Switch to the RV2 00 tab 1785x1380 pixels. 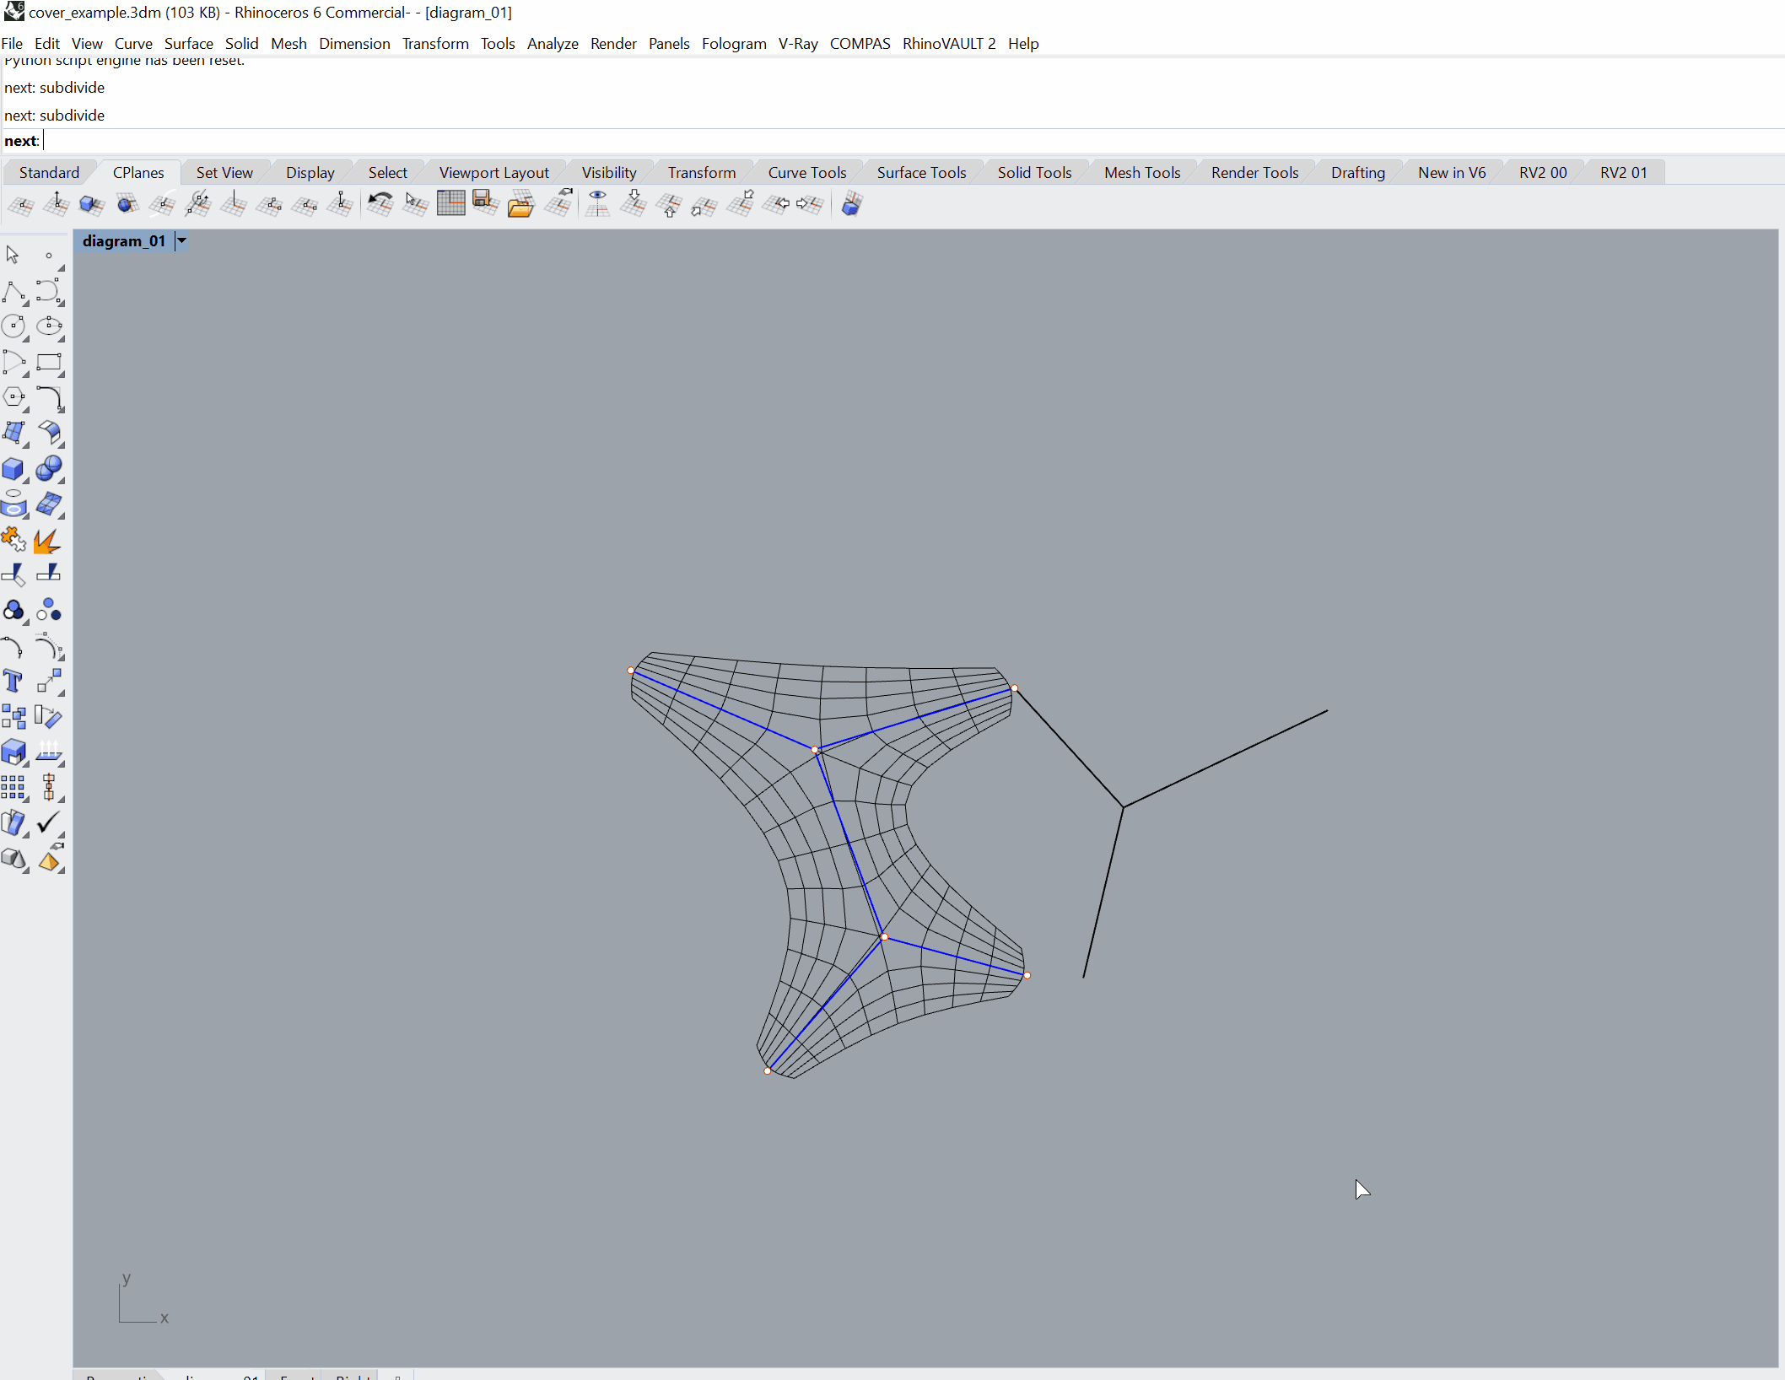[x=1543, y=173]
